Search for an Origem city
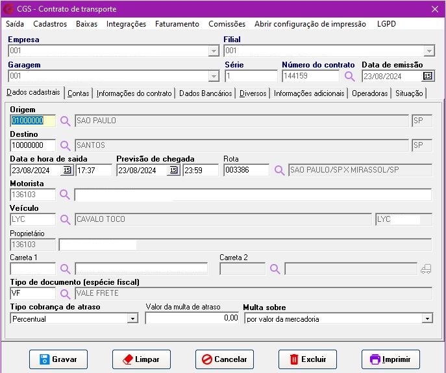The height and width of the screenshot is (373, 446). coord(65,121)
